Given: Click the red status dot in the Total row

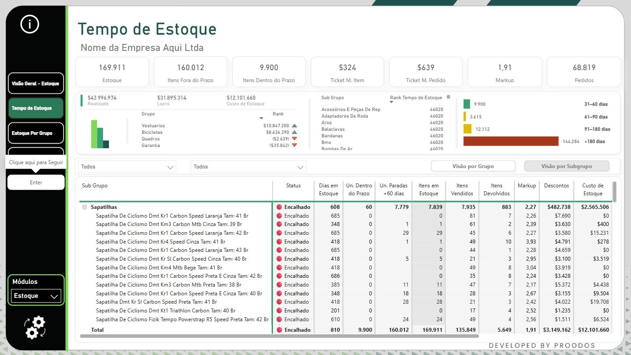Looking at the screenshot, I should 279,330.
